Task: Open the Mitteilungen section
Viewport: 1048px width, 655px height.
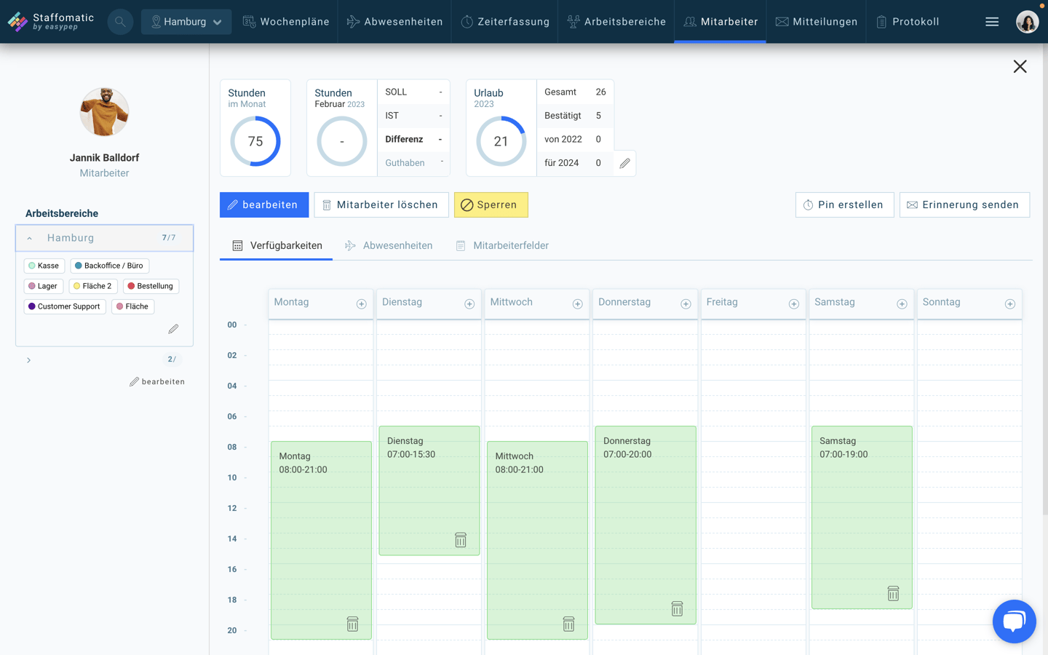Action: tap(817, 21)
